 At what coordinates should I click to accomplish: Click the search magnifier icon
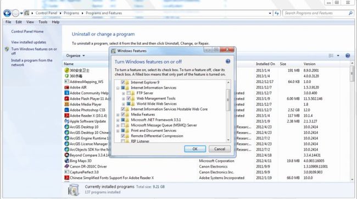[350, 13]
